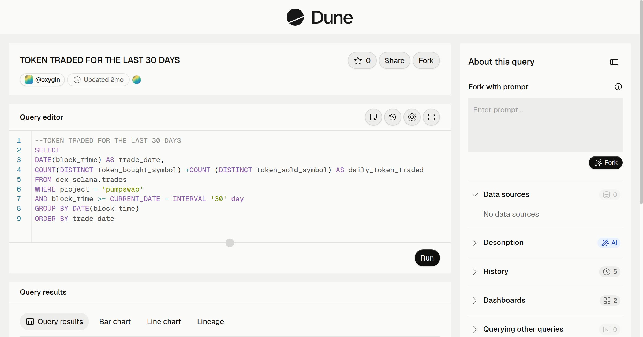The height and width of the screenshot is (337, 643).
Task: Star this query
Action: (362, 60)
